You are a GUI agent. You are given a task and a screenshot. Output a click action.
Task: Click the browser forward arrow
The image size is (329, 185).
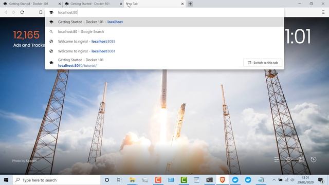pos(14,12)
